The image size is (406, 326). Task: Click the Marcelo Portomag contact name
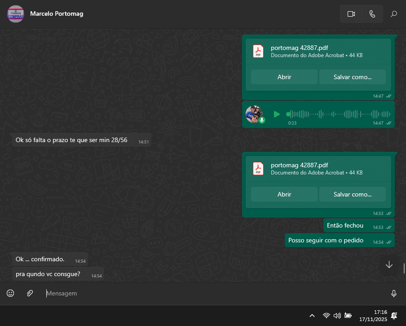coord(57,13)
